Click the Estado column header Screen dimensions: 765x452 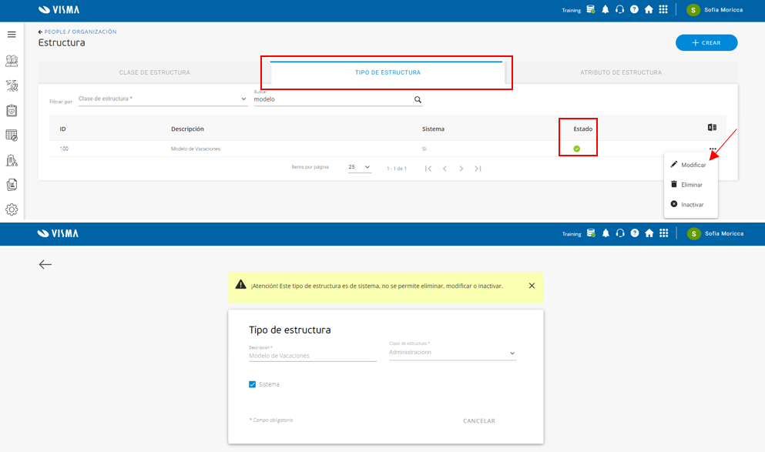tap(583, 129)
